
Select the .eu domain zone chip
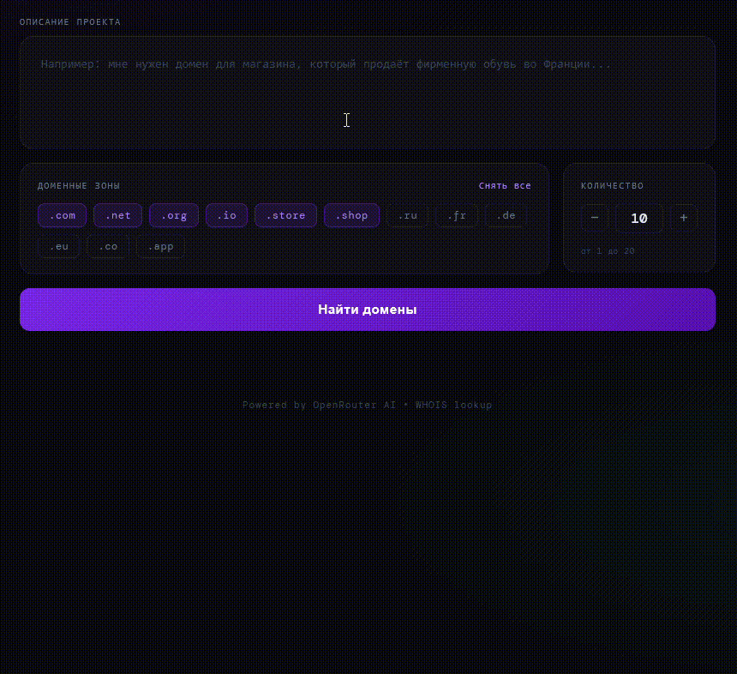tap(58, 247)
